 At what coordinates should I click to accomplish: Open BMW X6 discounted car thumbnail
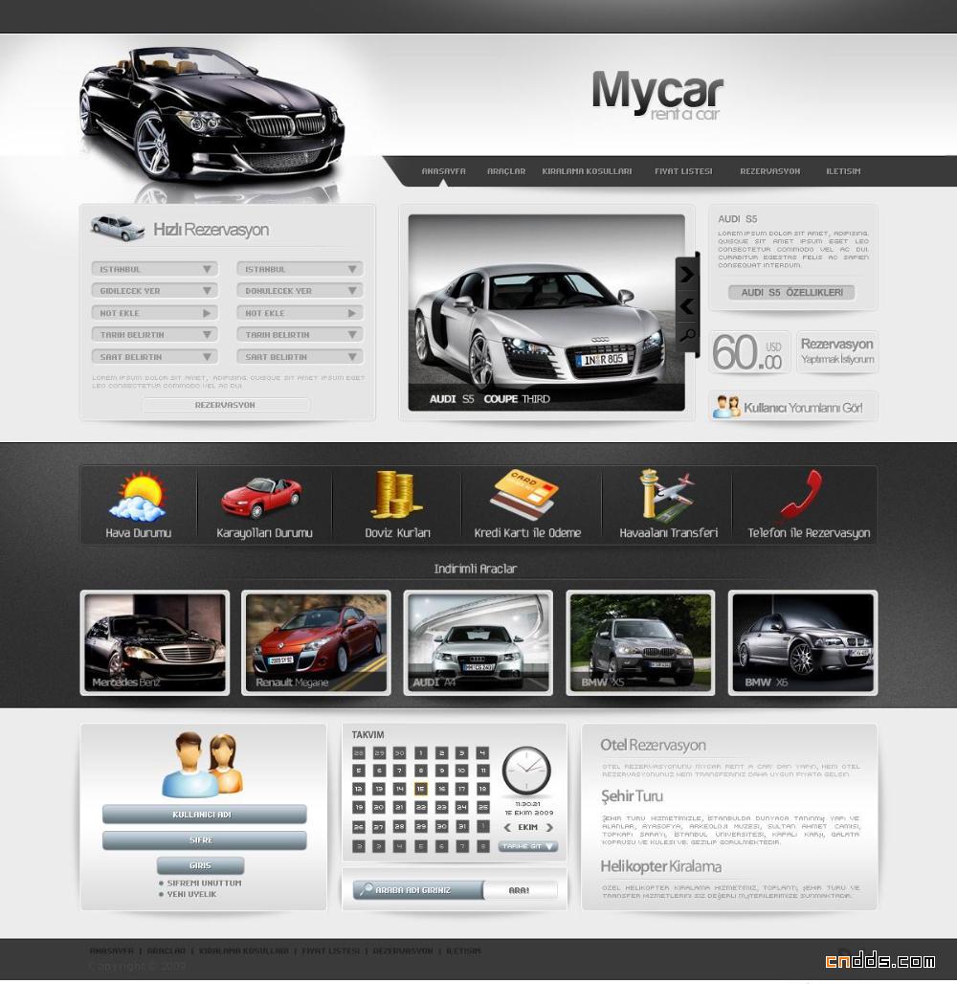(x=803, y=642)
